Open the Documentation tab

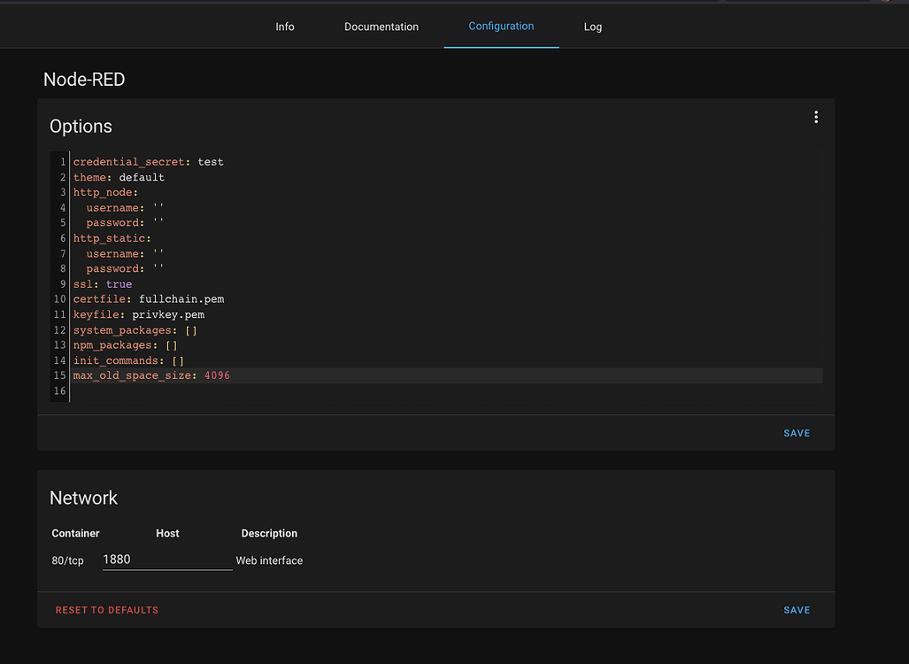(381, 27)
